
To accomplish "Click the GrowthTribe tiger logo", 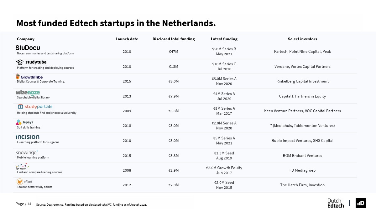I will [18, 77].
